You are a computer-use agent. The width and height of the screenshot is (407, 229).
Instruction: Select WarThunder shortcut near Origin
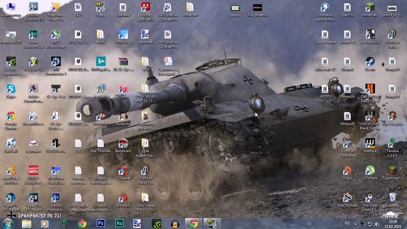tap(347, 200)
